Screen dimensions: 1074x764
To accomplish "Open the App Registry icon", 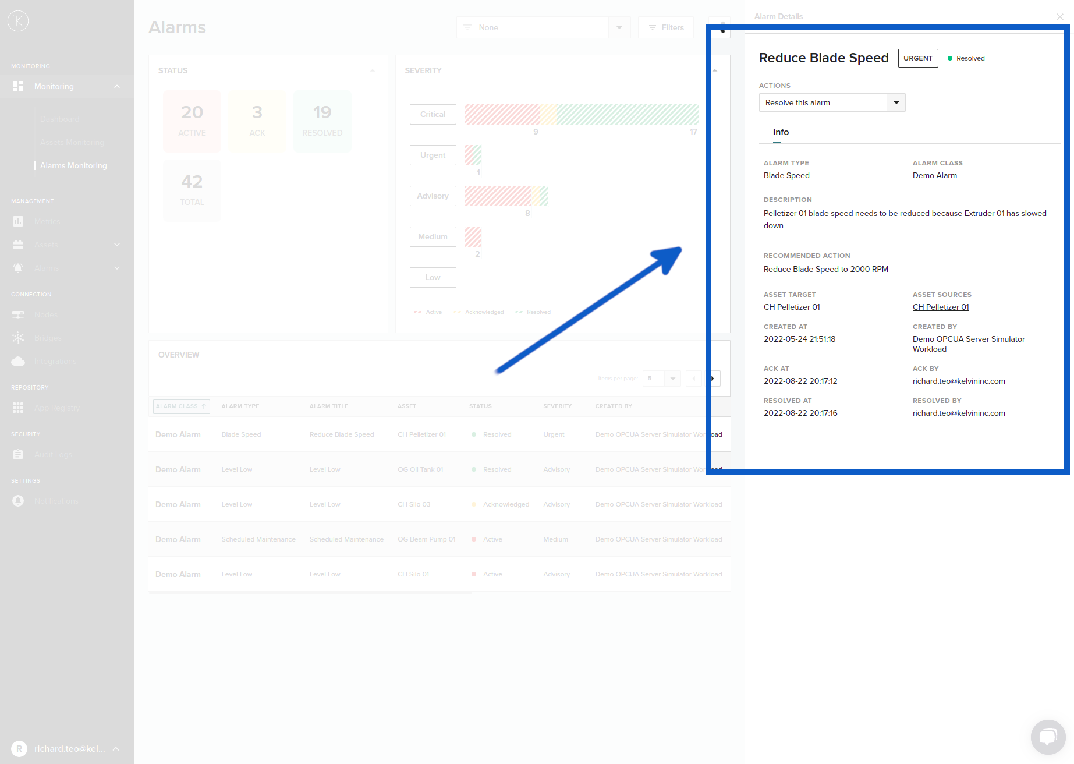I will tap(18, 408).
